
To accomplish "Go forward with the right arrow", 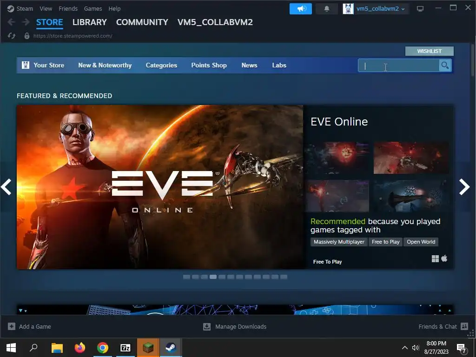I will tap(26, 22).
